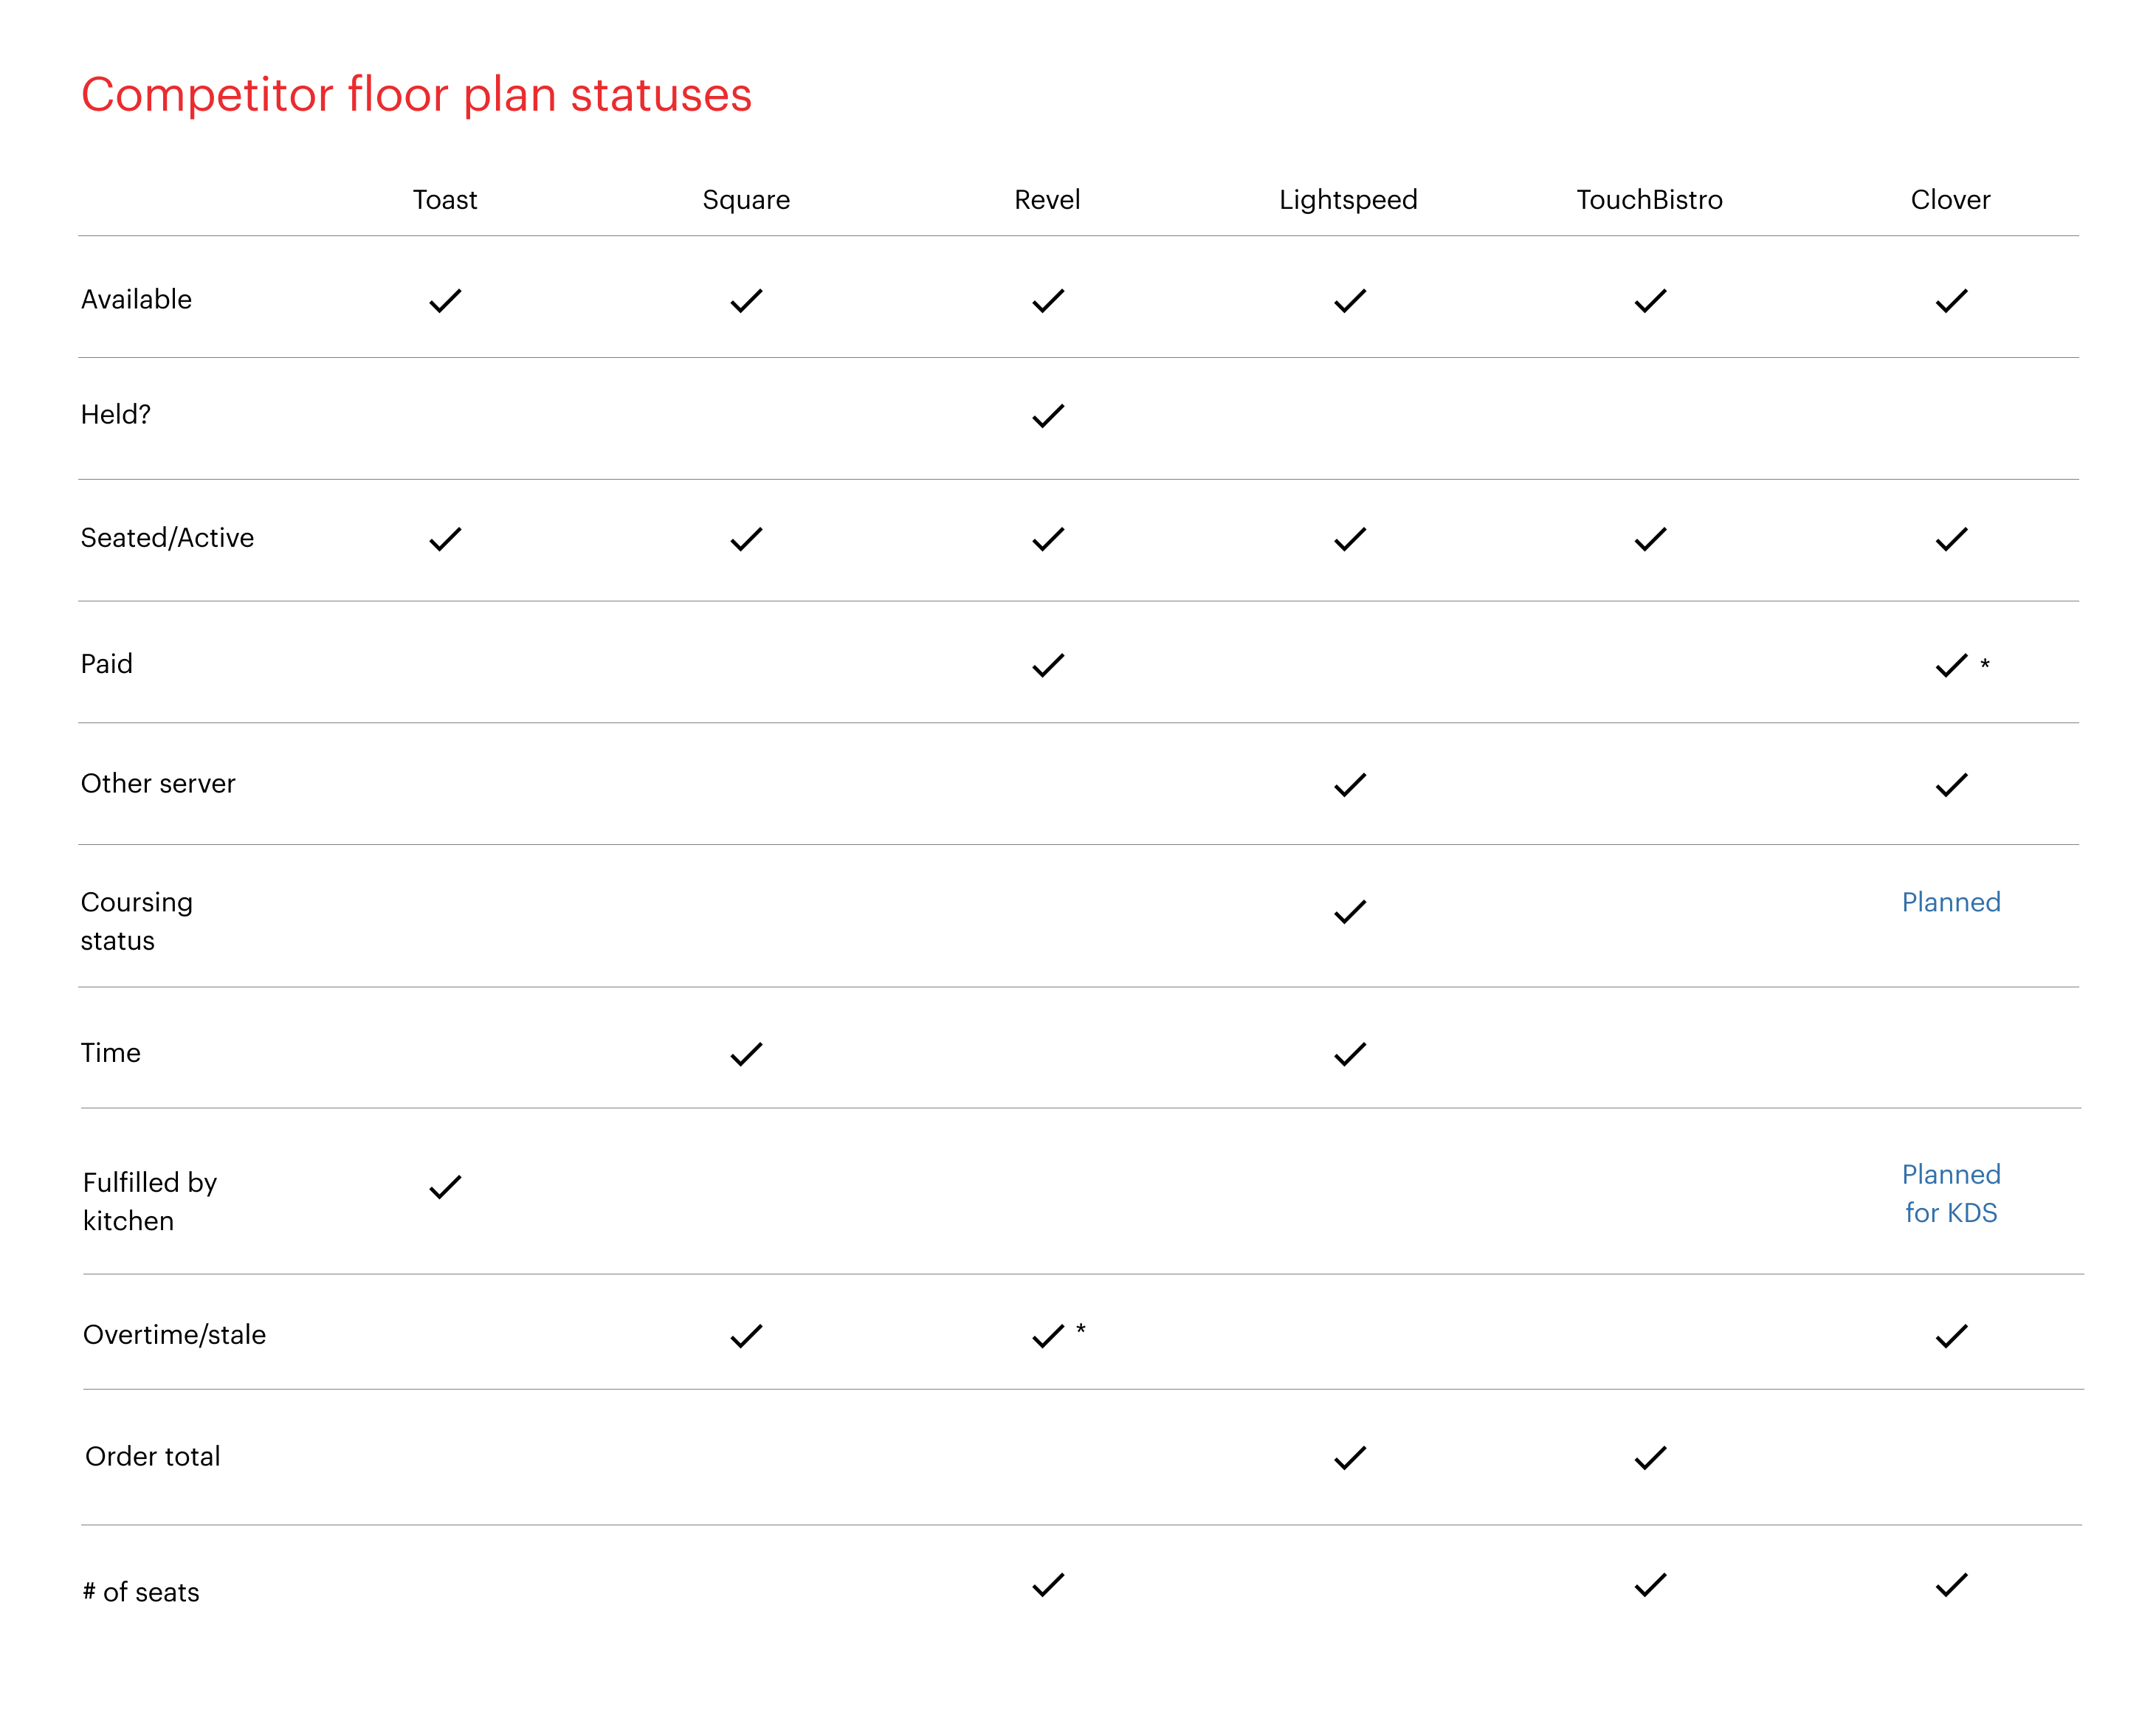This screenshot has width=2156, height=1715.
Task: Click the Competitor floor plan statuses title
Action: click(x=416, y=96)
